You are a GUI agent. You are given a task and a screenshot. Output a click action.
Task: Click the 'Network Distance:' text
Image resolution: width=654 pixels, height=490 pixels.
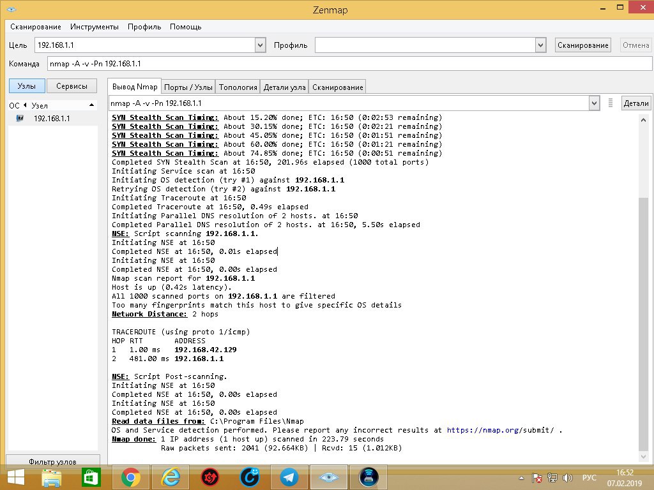(x=149, y=314)
